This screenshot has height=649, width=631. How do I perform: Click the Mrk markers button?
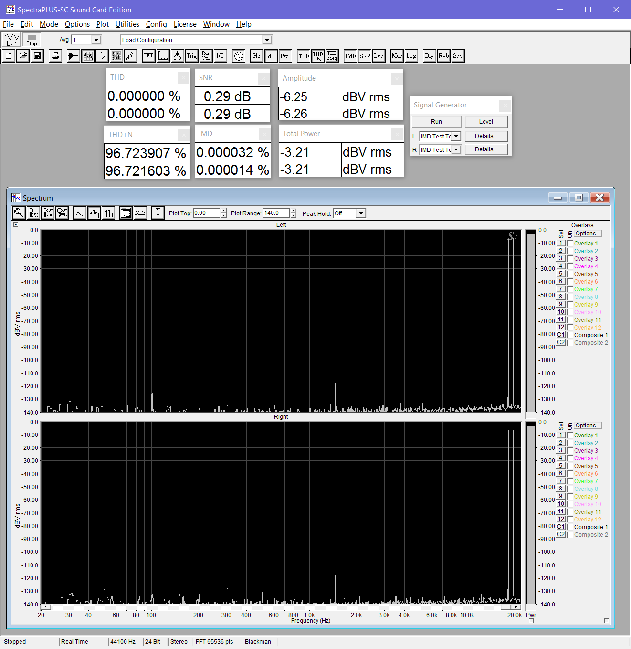click(x=140, y=213)
